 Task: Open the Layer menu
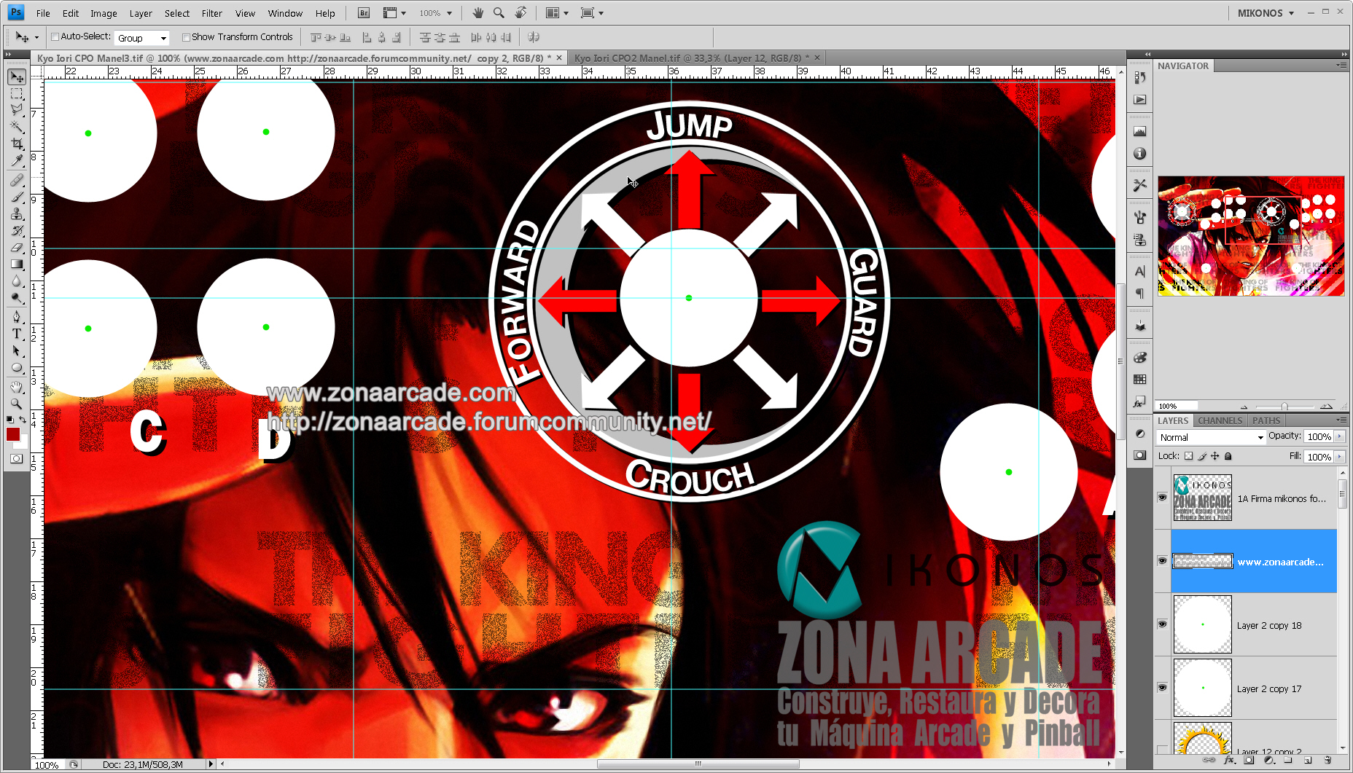[x=141, y=13]
